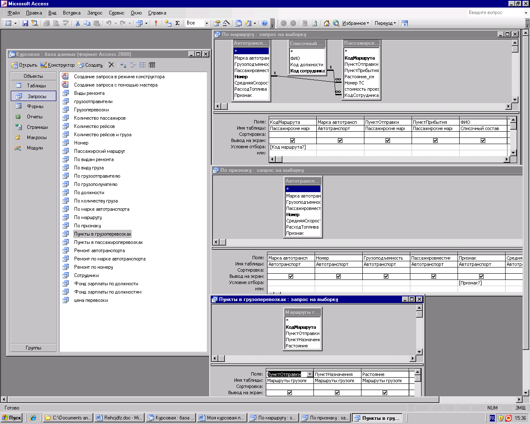Open the Сервис menu
Screen dimensions: 530x424
(x=116, y=13)
